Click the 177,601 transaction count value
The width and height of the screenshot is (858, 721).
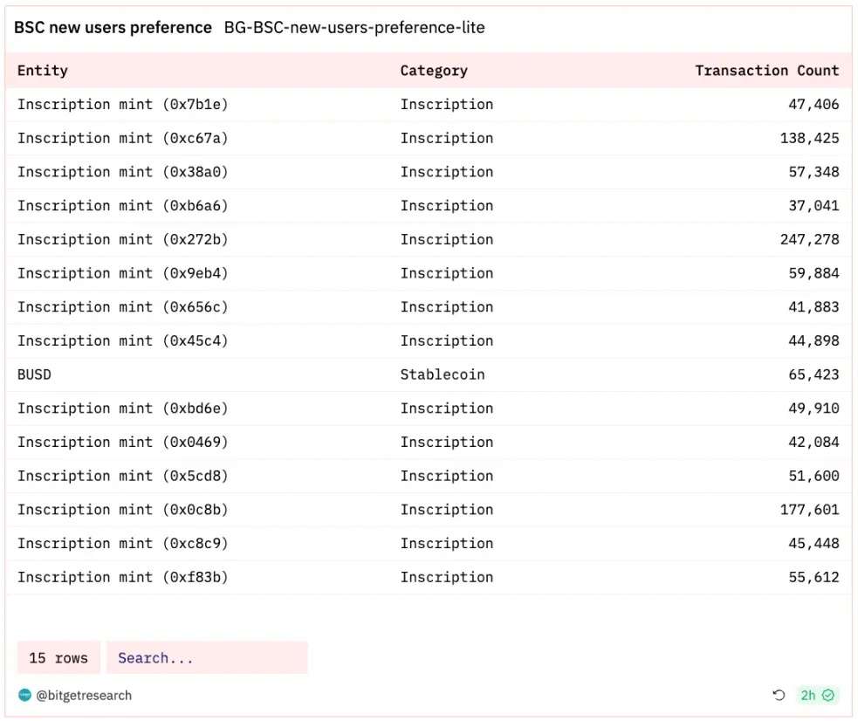pyautogui.click(x=809, y=510)
